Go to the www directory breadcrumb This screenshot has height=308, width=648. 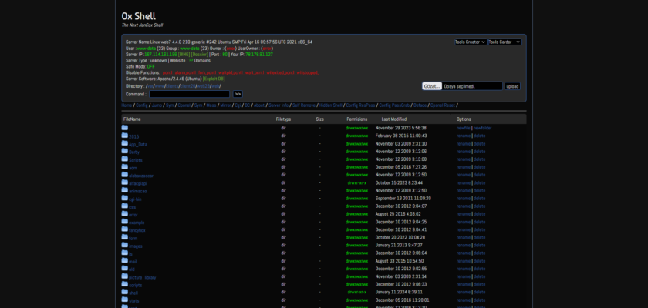[160, 86]
